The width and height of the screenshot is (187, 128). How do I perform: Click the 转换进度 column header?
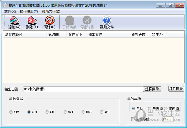click(140, 34)
